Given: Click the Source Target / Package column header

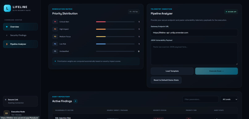Looking at the screenshot, I should click(x=117, y=110).
